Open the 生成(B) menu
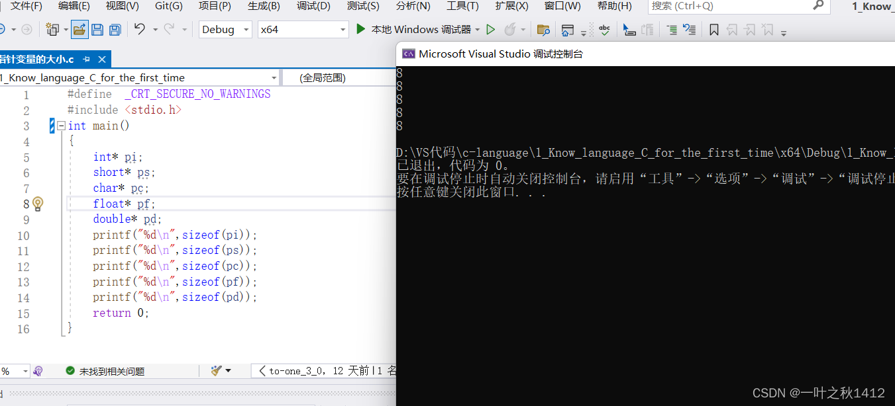The image size is (895, 406). click(x=264, y=6)
